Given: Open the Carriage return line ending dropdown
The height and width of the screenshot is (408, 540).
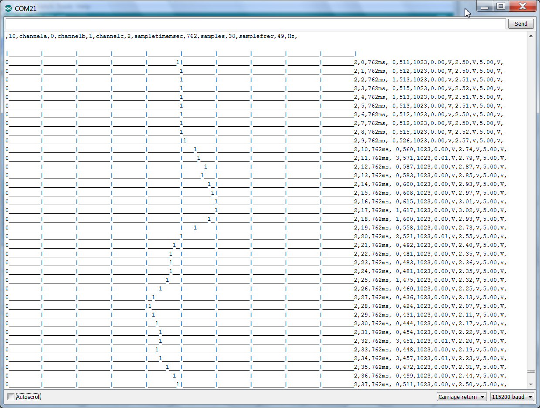Looking at the screenshot, I should coord(462,397).
